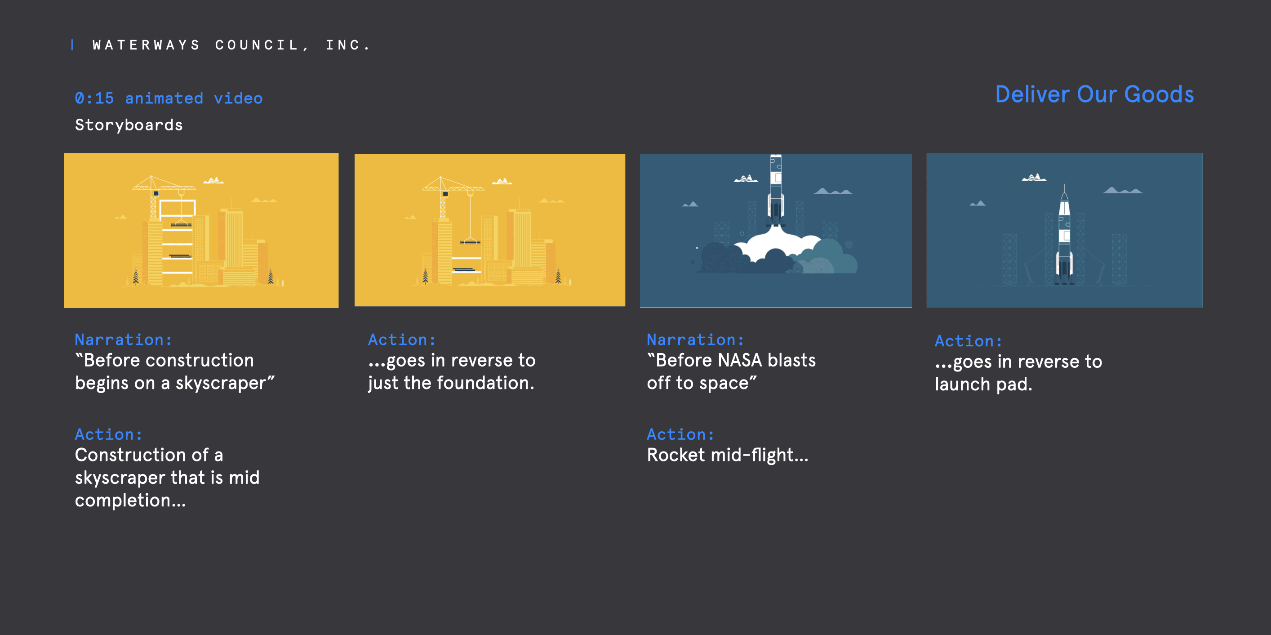
Task: Click the white cloud in first yellow frame
Action: point(213,181)
